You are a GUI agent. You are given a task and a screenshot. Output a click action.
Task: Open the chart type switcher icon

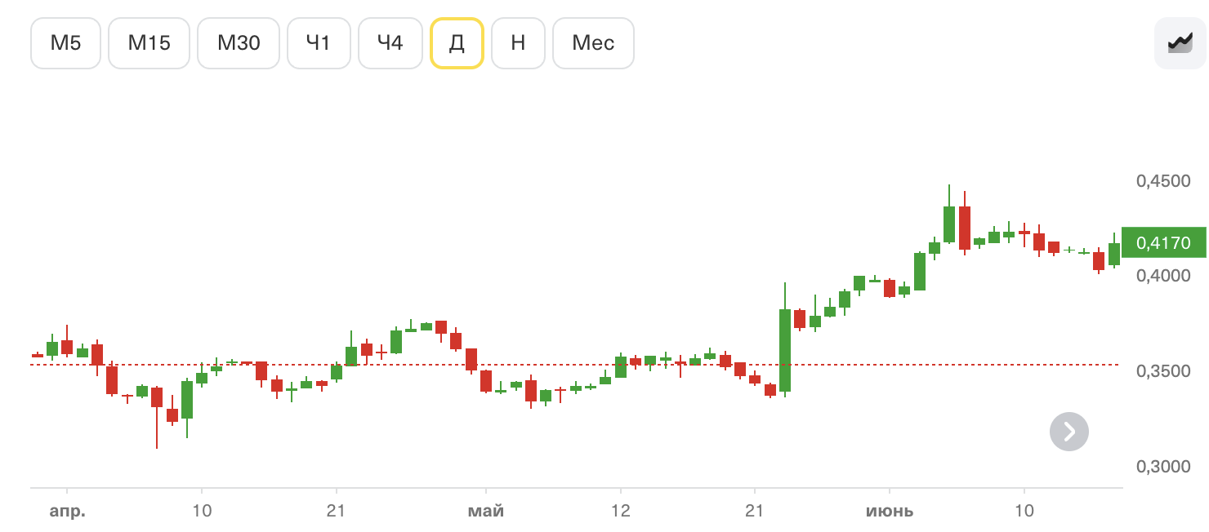click(x=1180, y=42)
